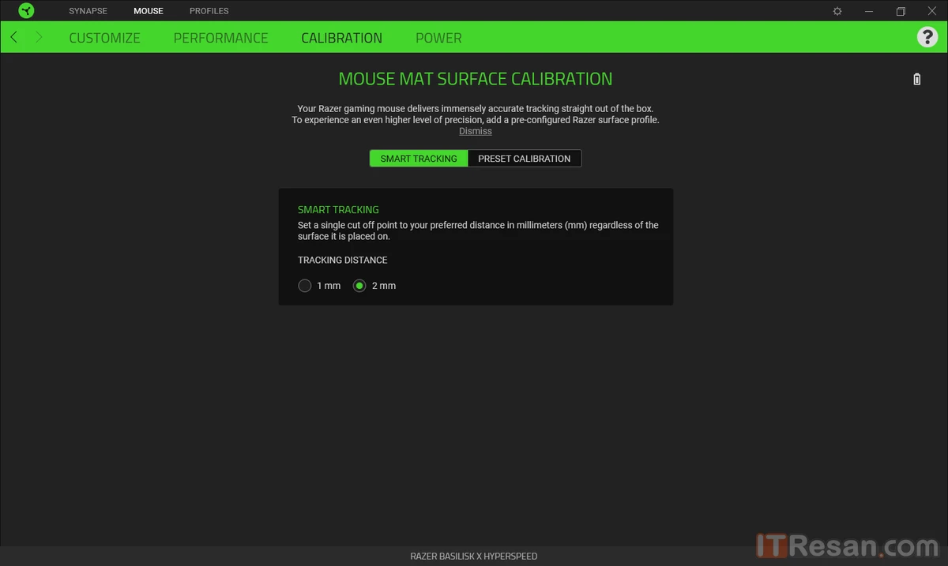Switch to Preset Calibration mode
This screenshot has height=566, width=948.
[524, 159]
